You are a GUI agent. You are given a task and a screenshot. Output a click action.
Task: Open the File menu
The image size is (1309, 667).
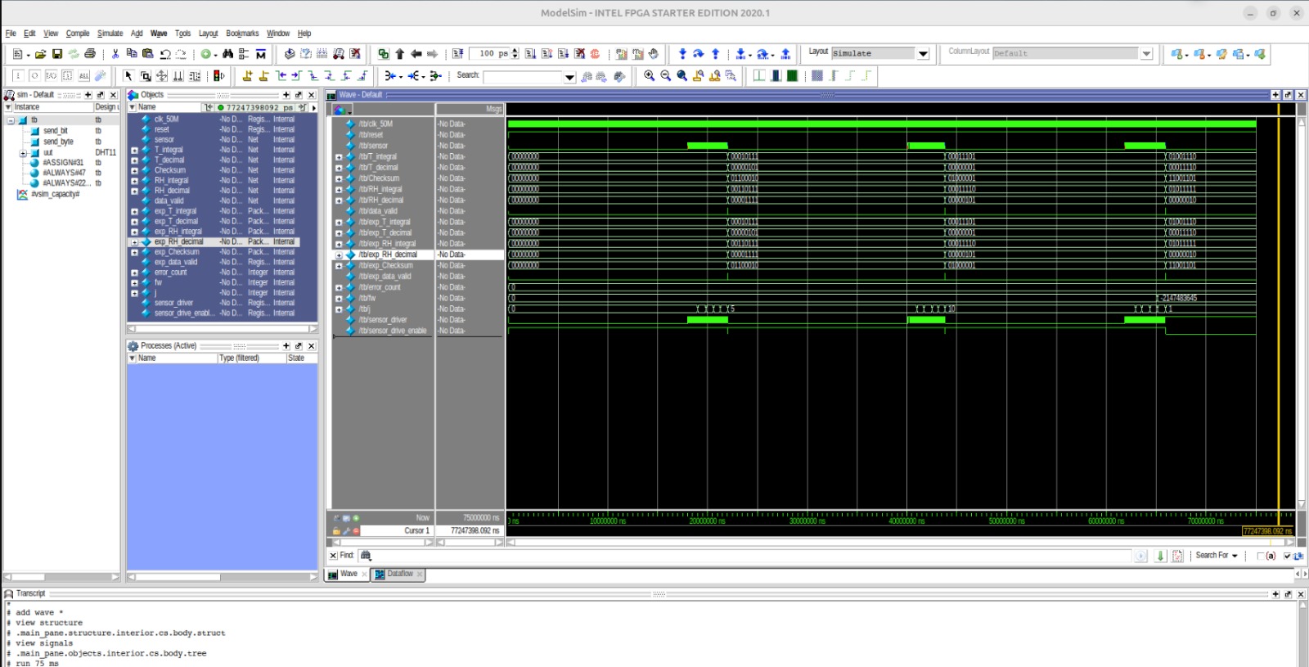[11, 34]
